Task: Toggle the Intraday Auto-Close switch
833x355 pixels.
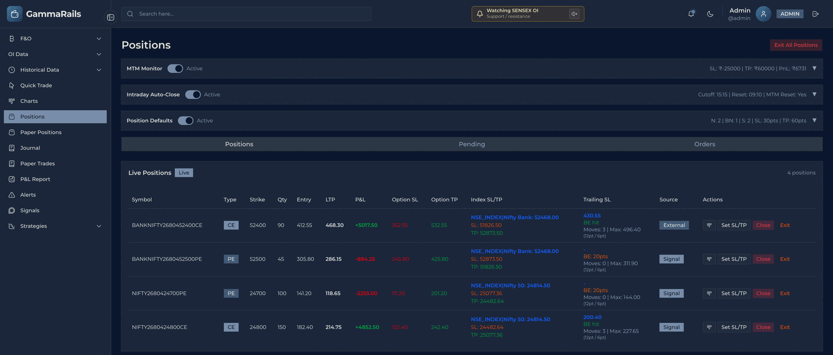Action: point(193,95)
